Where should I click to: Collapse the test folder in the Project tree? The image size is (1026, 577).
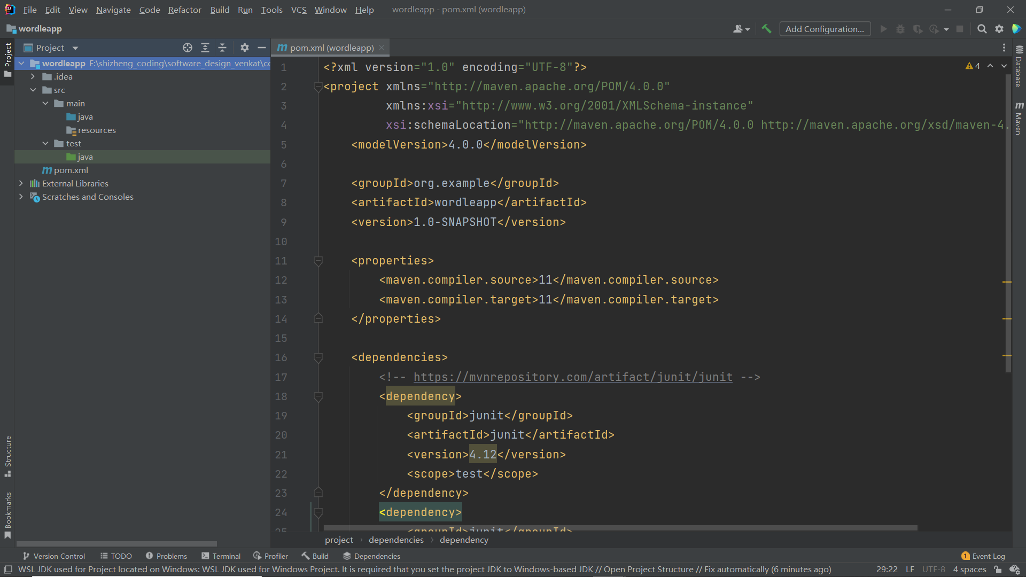click(x=45, y=143)
